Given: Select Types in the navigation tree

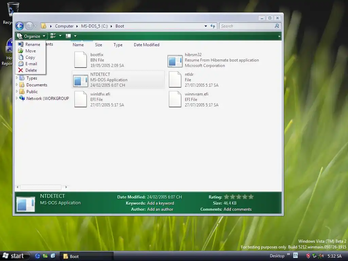Looking at the screenshot, I should [32, 78].
